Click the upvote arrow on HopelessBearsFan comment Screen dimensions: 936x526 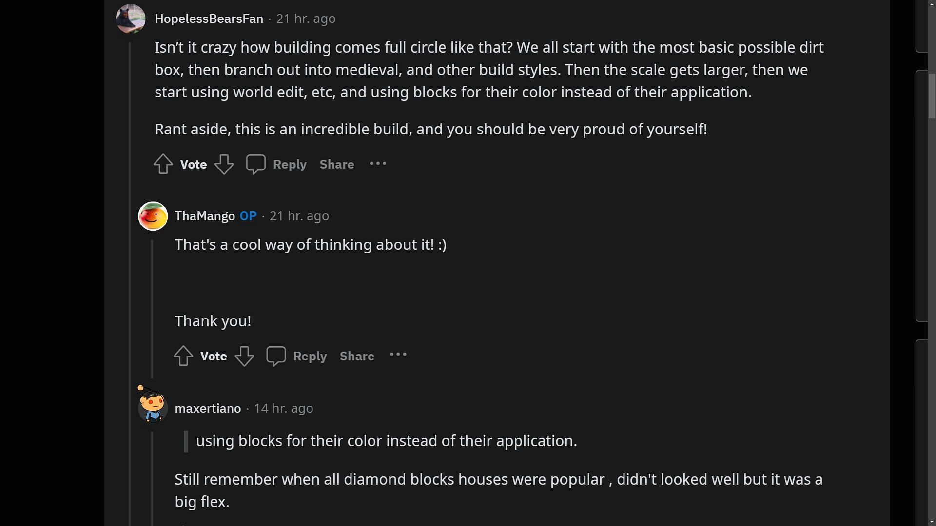point(163,164)
